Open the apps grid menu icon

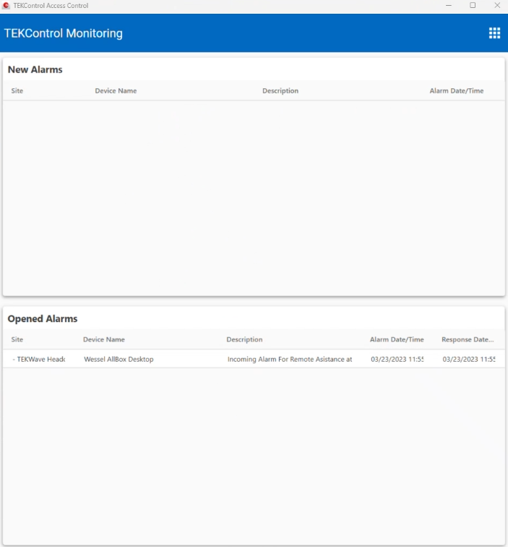tap(494, 33)
